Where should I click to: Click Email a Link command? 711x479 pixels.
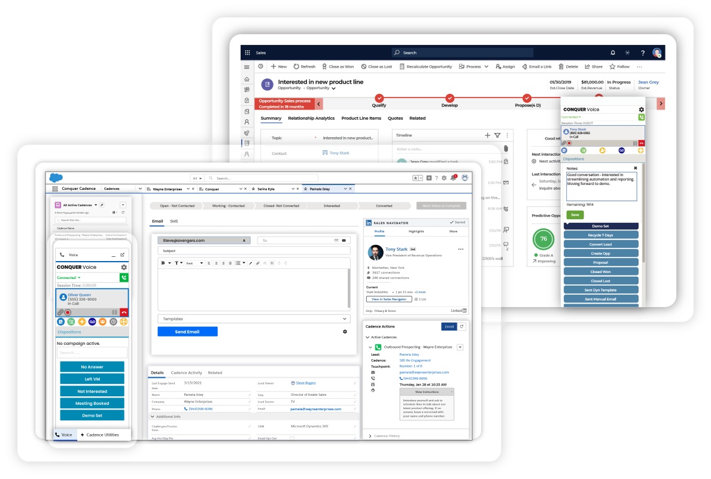coord(537,66)
